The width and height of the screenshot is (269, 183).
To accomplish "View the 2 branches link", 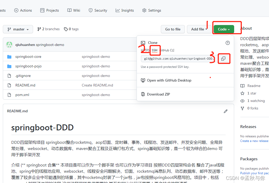I will click(x=48, y=29).
